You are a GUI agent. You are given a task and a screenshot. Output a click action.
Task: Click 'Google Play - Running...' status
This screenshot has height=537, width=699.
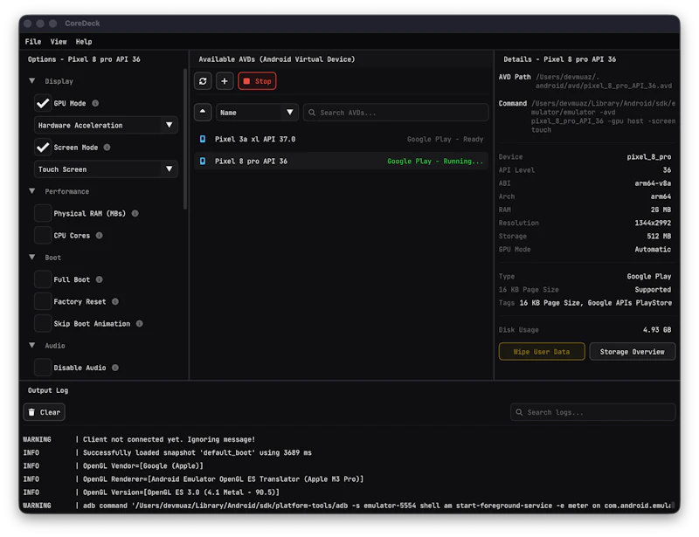435,162
